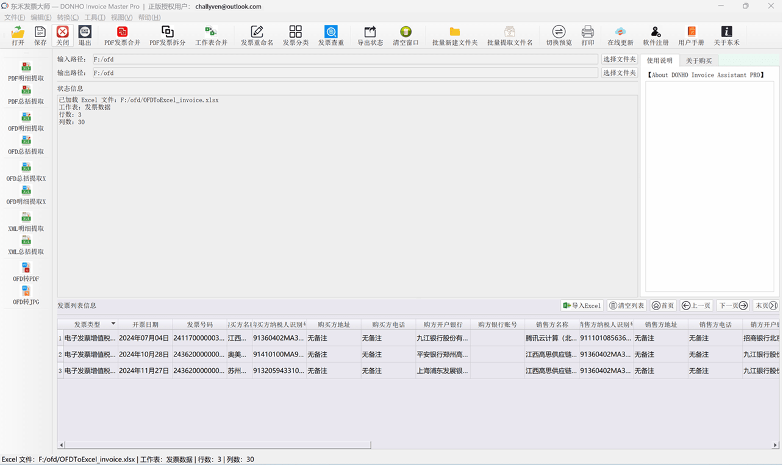This screenshot has width=783, height=465.
Task: Click the 开票日期 column header
Action: click(145, 325)
